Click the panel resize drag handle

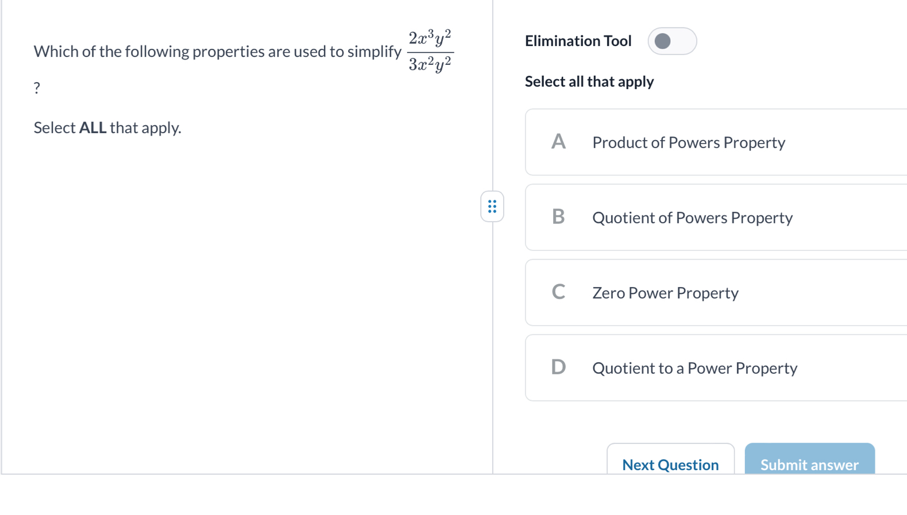(x=492, y=207)
